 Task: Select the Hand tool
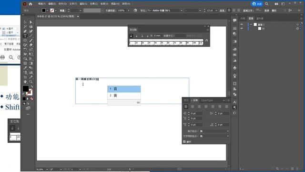pos(25,82)
